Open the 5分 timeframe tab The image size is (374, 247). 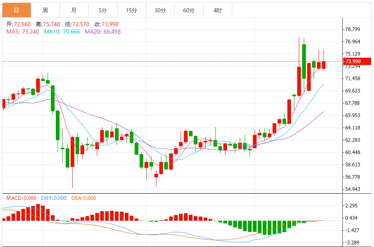pyautogui.click(x=103, y=10)
